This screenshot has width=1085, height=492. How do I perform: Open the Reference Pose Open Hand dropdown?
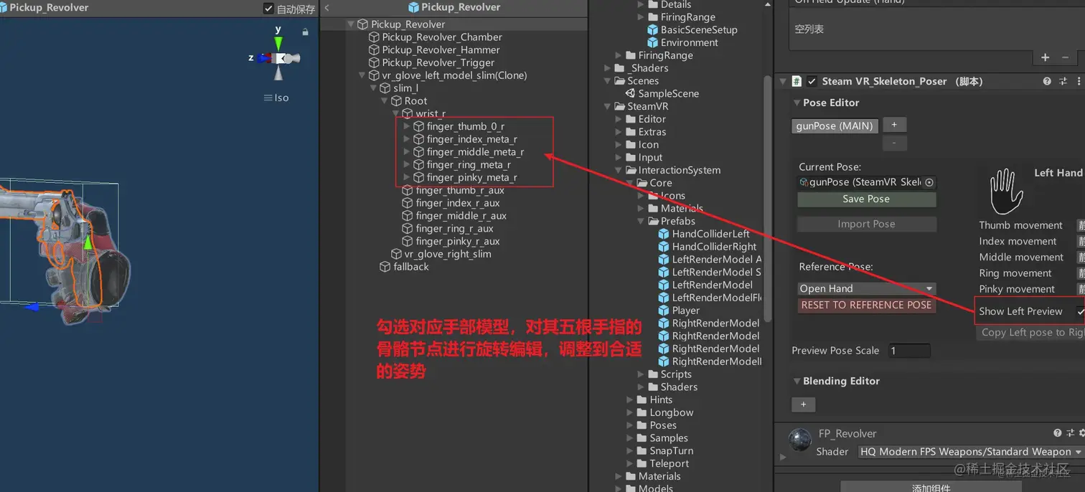(866, 288)
